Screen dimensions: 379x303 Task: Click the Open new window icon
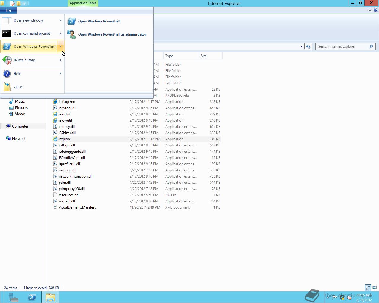click(x=7, y=20)
